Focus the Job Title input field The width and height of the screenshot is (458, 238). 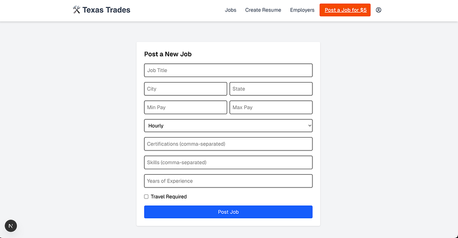pos(228,70)
